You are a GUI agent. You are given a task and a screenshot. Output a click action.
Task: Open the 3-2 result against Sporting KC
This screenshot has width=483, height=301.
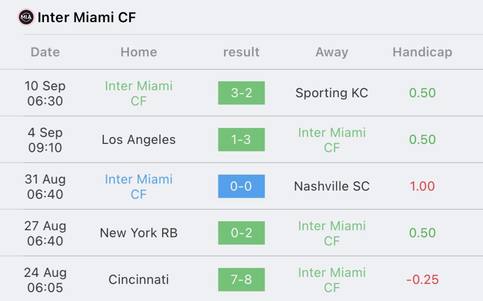241,93
